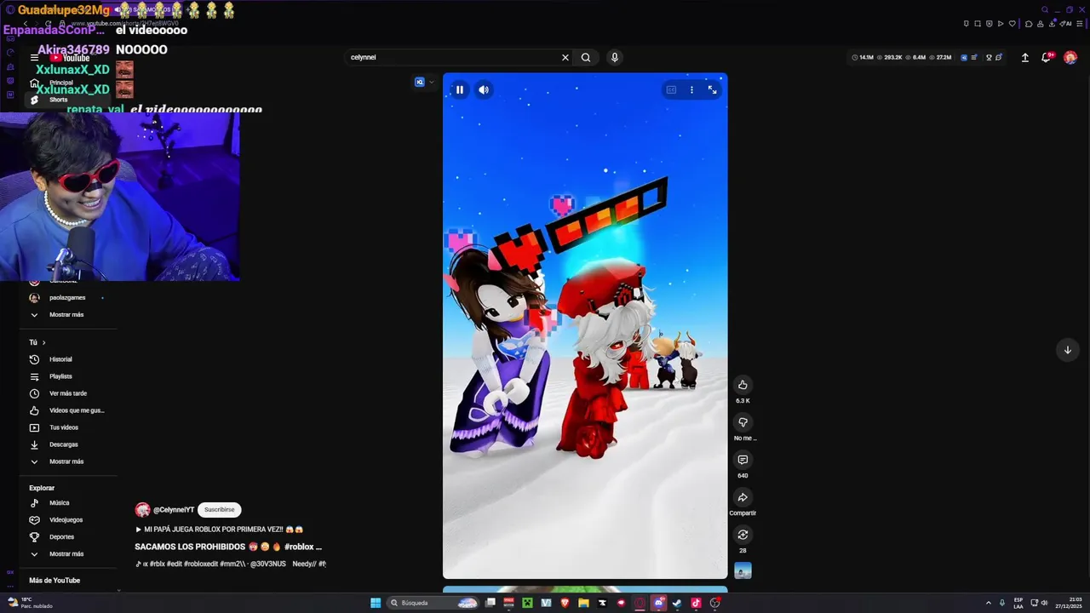The height and width of the screenshot is (613, 1090).
Task: Open Steam from the taskbar
Action: (677, 603)
